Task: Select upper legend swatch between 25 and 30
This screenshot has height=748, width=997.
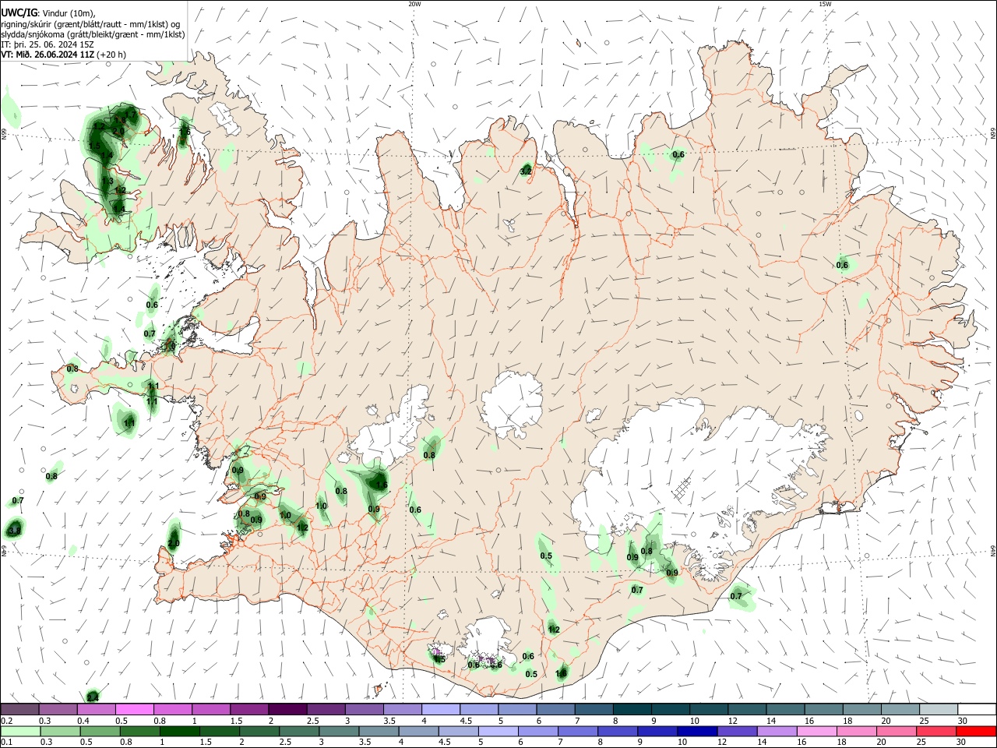Action: [x=938, y=709]
